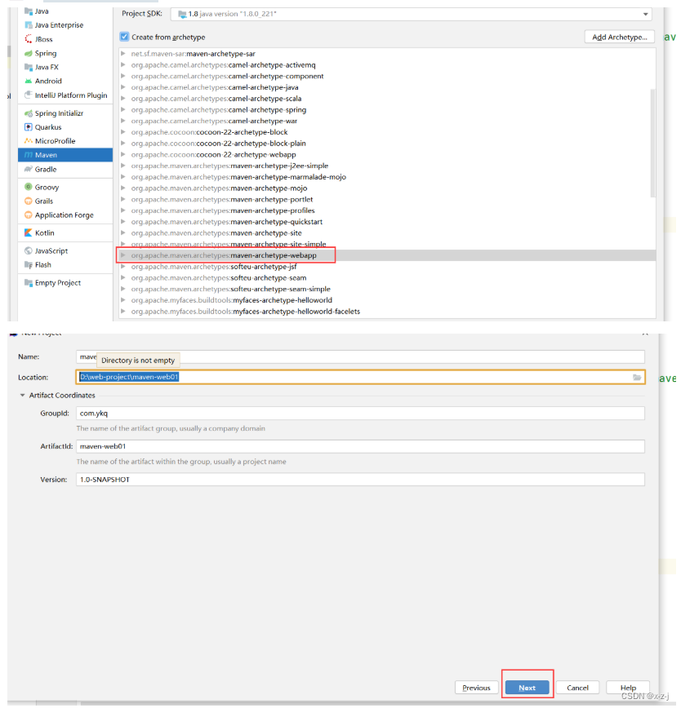Open Help from wizard footer
This screenshot has height=708, width=681.
coord(628,688)
